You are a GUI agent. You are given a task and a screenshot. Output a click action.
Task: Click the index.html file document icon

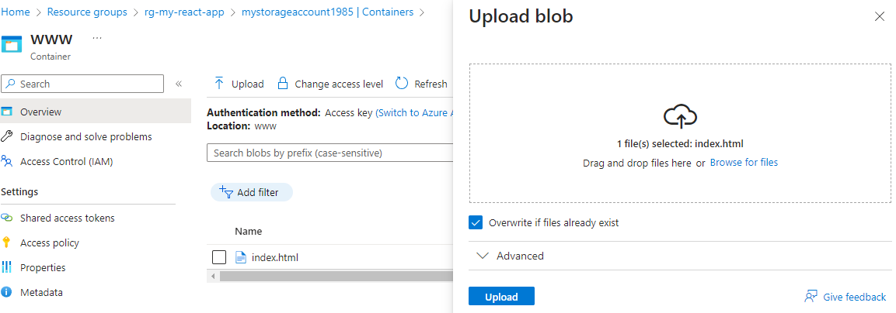(x=241, y=258)
